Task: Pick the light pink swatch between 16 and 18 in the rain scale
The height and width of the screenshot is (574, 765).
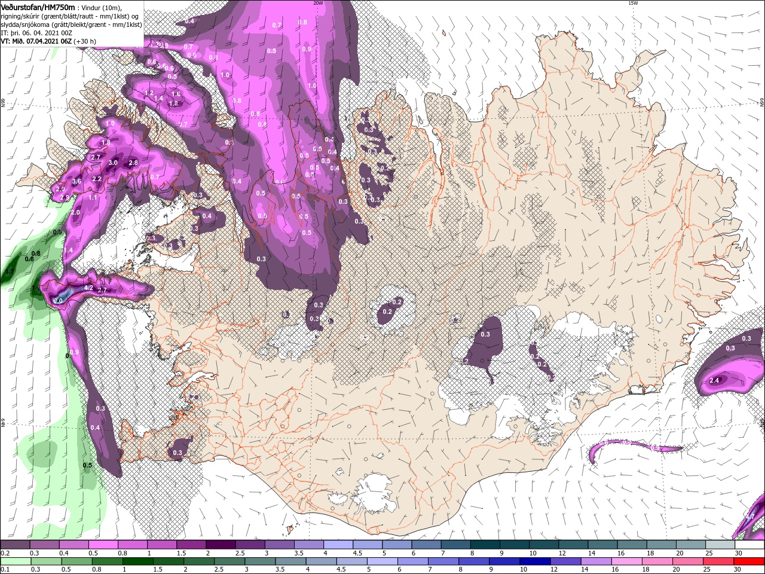Action: (627, 561)
